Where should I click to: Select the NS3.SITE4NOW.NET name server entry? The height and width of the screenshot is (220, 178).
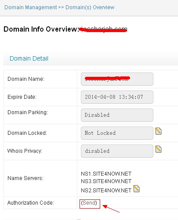point(106,181)
